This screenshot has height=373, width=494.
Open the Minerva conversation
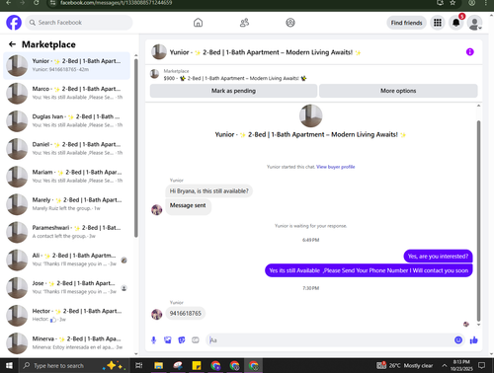[66, 343]
